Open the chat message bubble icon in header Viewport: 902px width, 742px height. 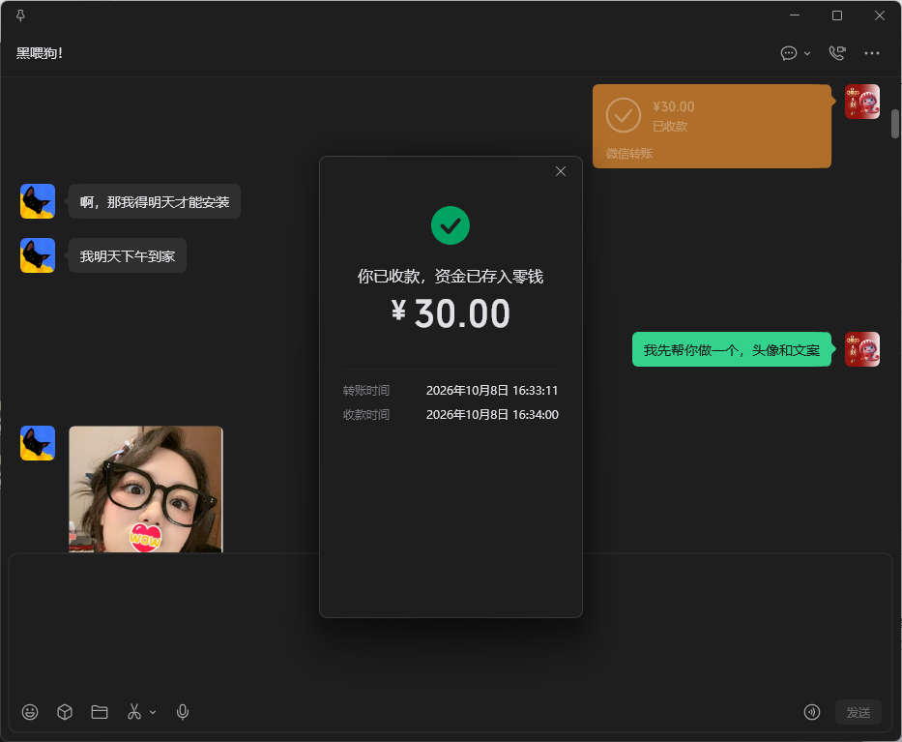pyautogui.click(x=789, y=53)
